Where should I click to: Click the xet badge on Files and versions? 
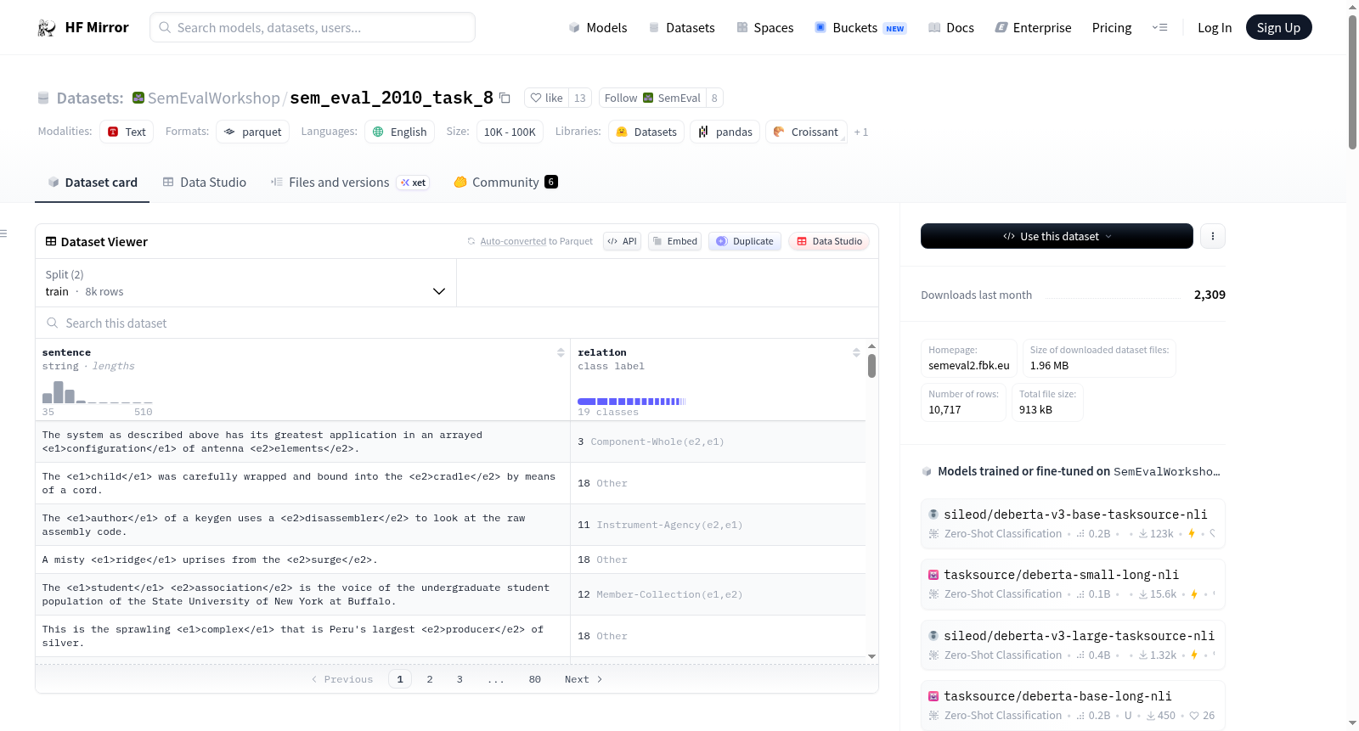[414, 183]
